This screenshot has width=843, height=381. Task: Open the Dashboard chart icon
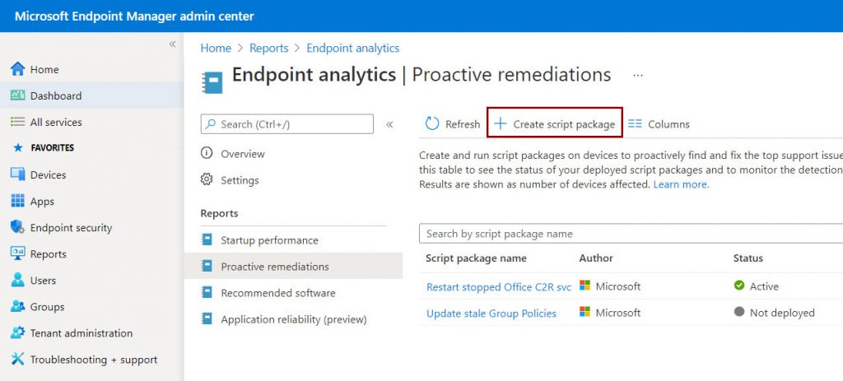18,95
